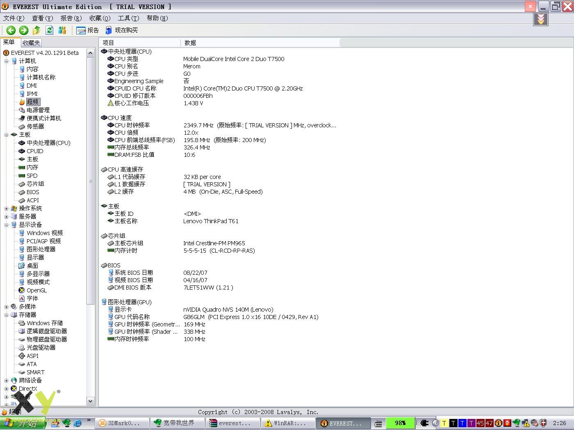
Task: Open the 工具(T) menu
Action: click(x=129, y=18)
